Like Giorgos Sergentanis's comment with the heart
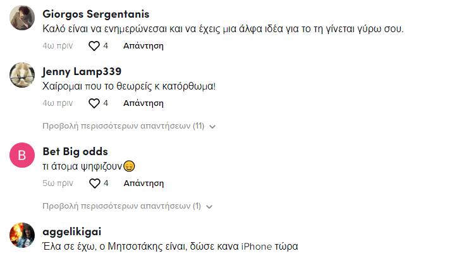Viewport: 452px width, 256px height. coord(94,45)
